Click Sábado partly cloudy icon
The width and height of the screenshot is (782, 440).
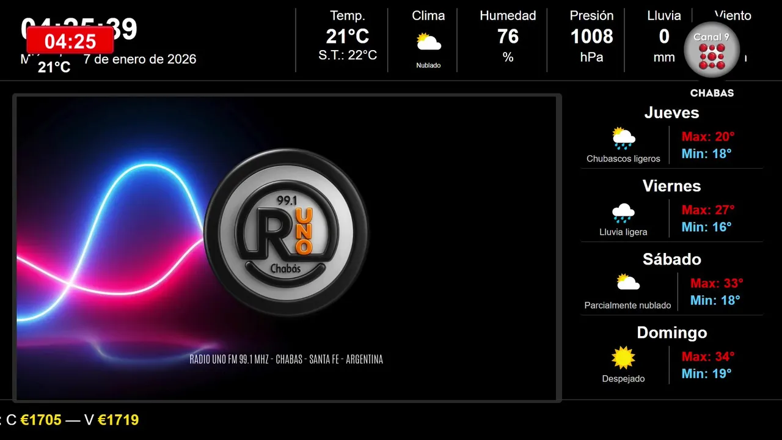pyautogui.click(x=627, y=282)
